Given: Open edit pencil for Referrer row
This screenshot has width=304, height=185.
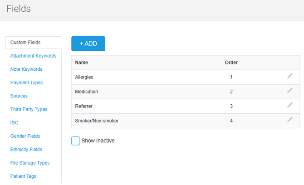Looking at the screenshot, I should pyautogui.click(x=290, y=105).
